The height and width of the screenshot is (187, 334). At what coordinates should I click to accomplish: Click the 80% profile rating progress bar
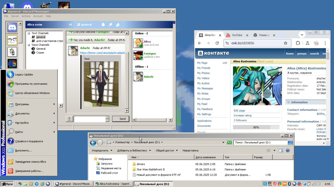(256, 127)
